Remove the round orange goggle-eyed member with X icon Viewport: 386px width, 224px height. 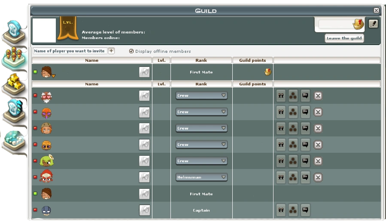318,145
